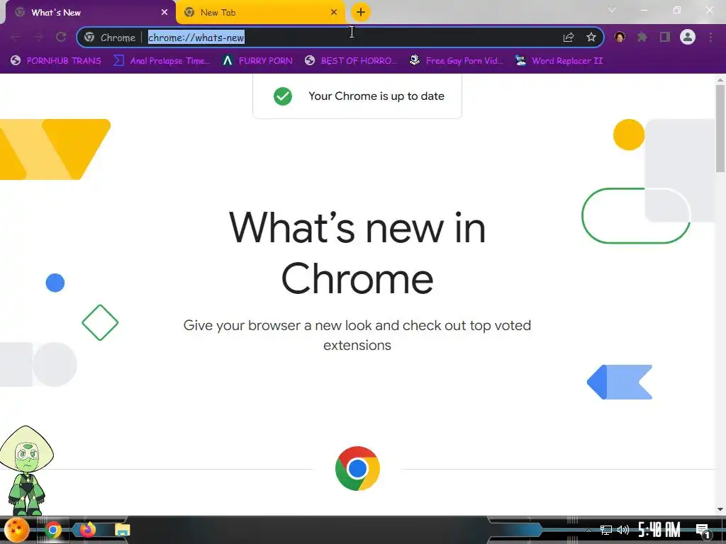
Task: Reload the current page
Action: 61,38
